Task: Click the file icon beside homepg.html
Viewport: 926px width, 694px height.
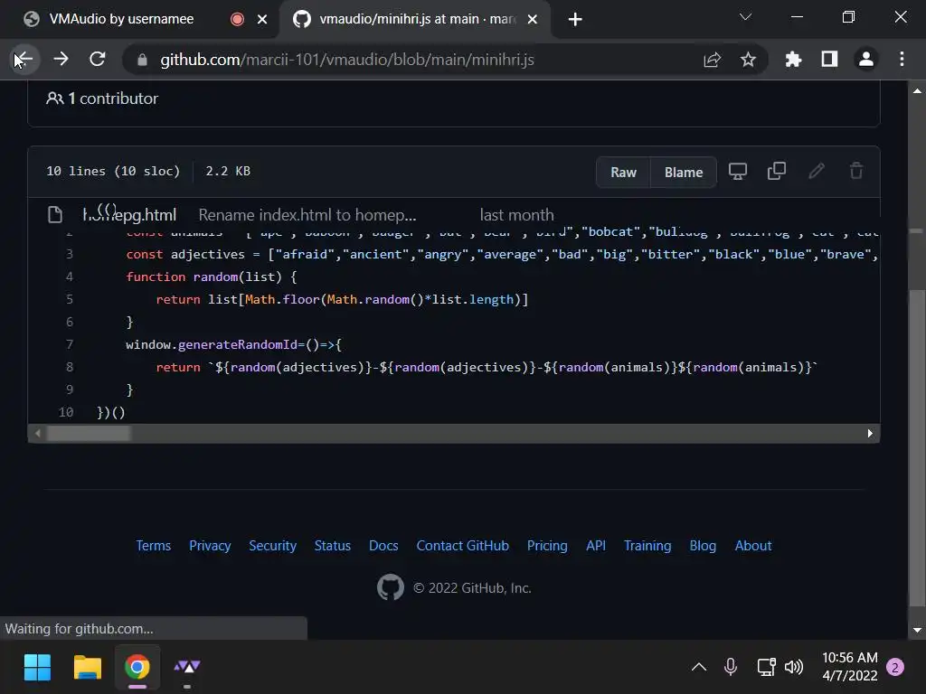Action: (55, 215)
